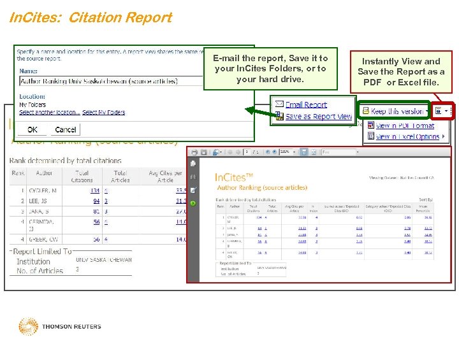Click 'Rank determined by total citations' text
Viewport: 459px width, 344px height.
coord(65,161)
